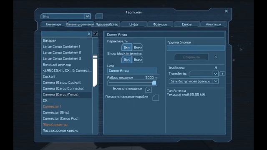This screenshot has width=267, height=150.
Task: Disable Show block in terminal Выкл
Action: (138, 60)
